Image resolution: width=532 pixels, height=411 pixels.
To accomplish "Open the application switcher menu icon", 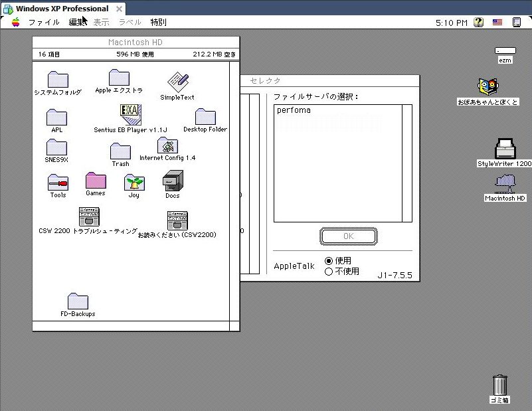I will (x=517, y=23).
